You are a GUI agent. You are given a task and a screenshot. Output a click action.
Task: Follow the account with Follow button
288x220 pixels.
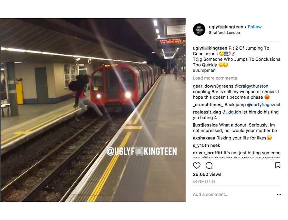255,27
